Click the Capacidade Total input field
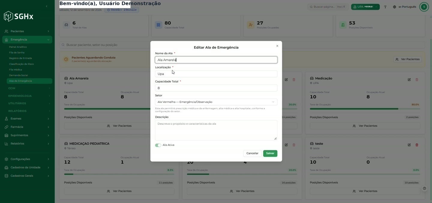The width and height of the screenshot is (432, 203). pyautogui.click(x=216, y=88)
